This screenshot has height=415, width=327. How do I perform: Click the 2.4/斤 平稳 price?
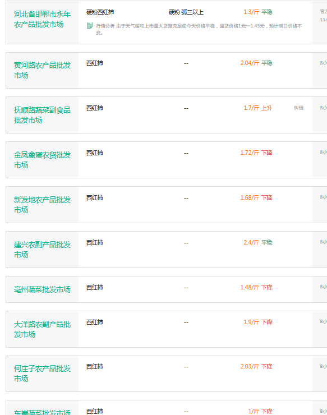click(258, 242)
